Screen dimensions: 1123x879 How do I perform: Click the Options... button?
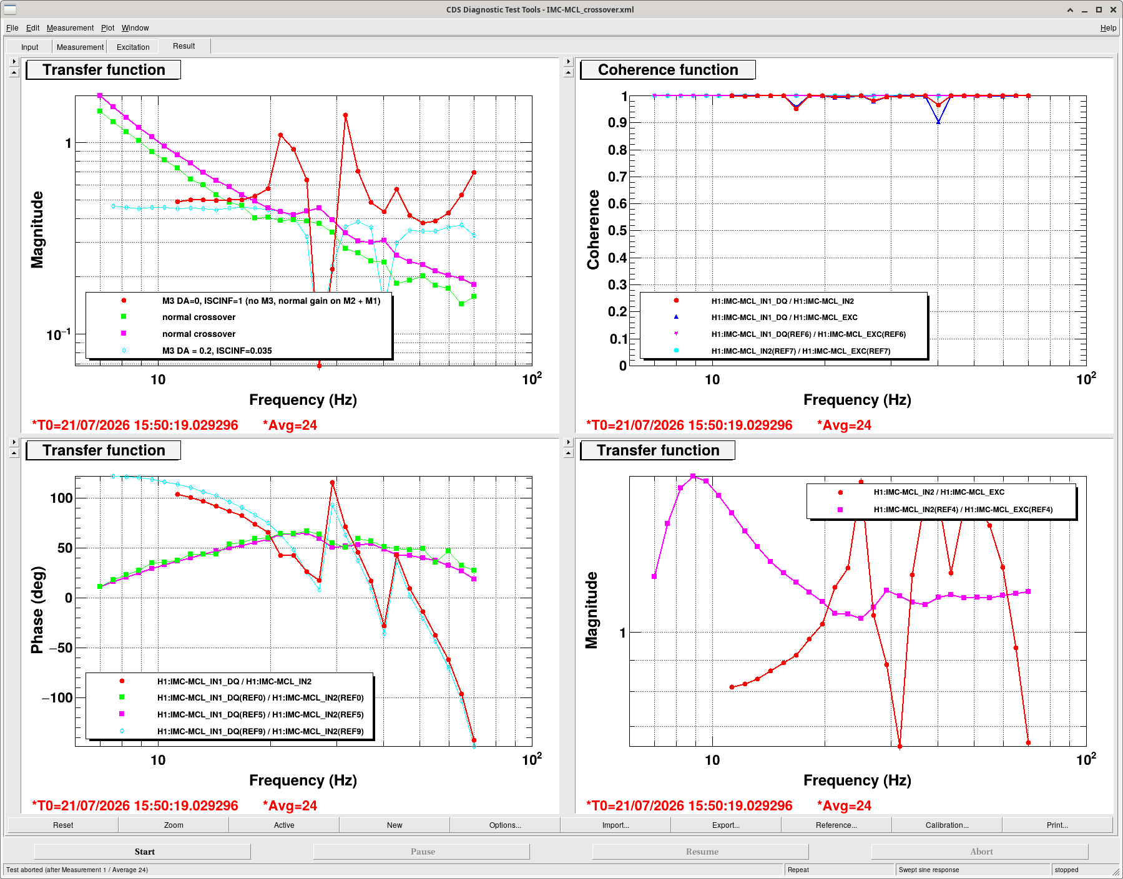pos(505,825)
